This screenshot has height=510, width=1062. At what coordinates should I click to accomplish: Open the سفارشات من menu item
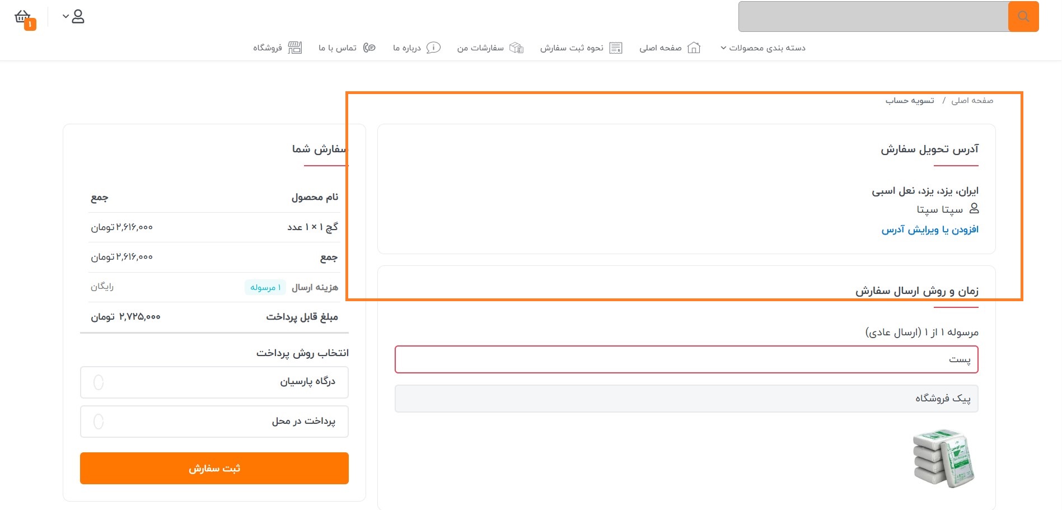480,48
